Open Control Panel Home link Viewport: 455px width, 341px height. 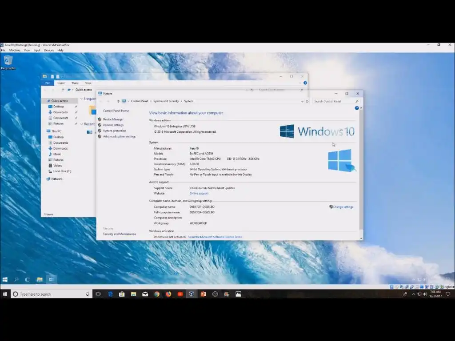(x=116, y=111)
